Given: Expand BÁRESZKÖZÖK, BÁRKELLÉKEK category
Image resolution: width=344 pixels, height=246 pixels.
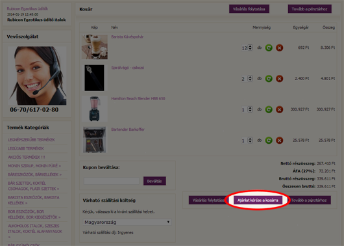Looking at the screenshot, I should click(x=34, y=174).
